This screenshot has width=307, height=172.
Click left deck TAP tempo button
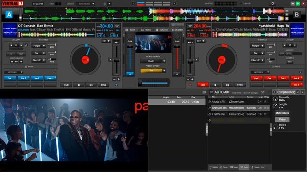(117, 26)
